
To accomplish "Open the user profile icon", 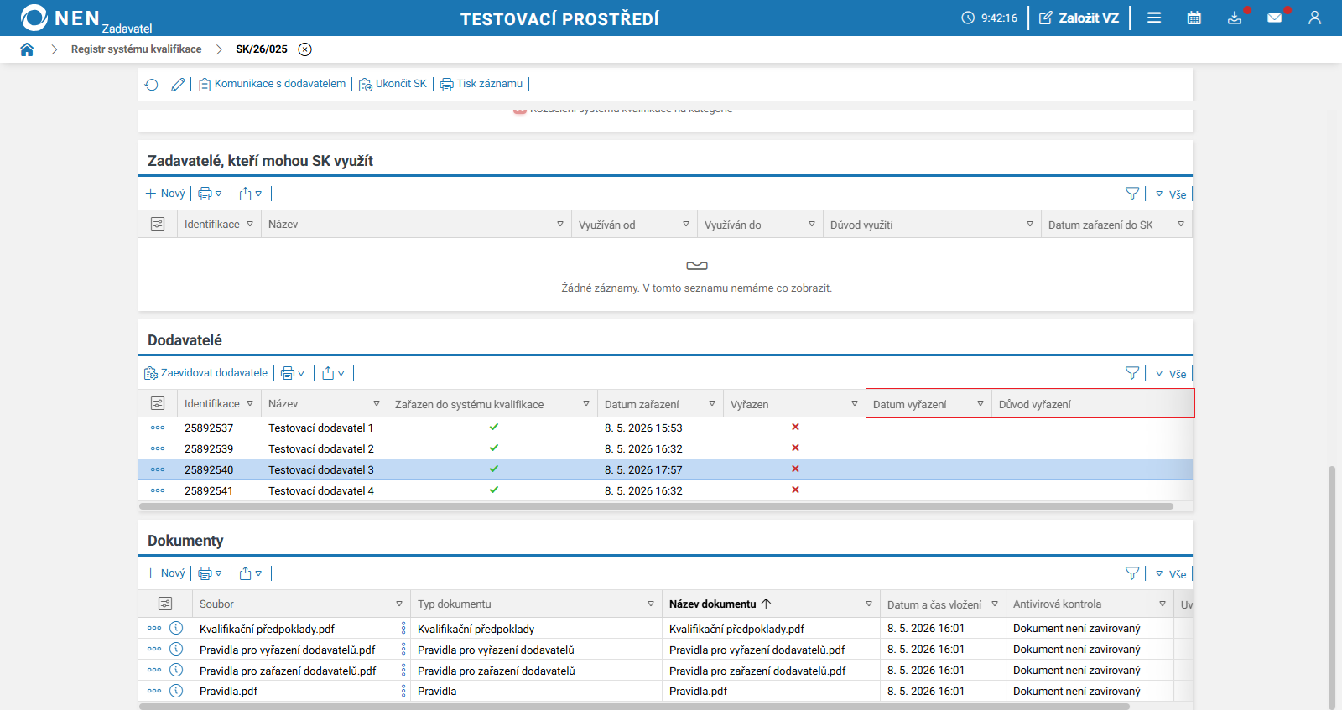I will pos(1314,18).
